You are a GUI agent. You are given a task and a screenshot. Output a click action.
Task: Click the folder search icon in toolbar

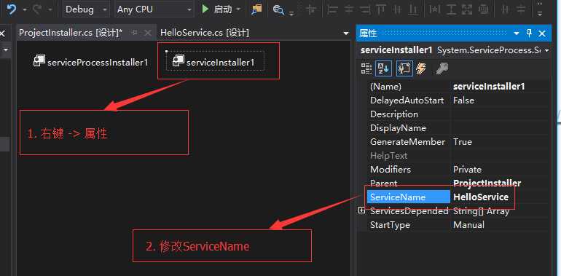(256, 9)
